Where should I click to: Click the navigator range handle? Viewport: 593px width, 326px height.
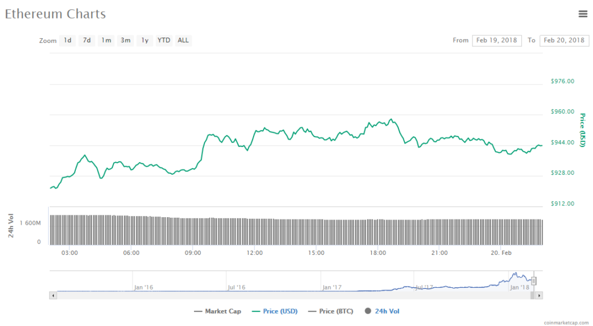click(533, 281)
